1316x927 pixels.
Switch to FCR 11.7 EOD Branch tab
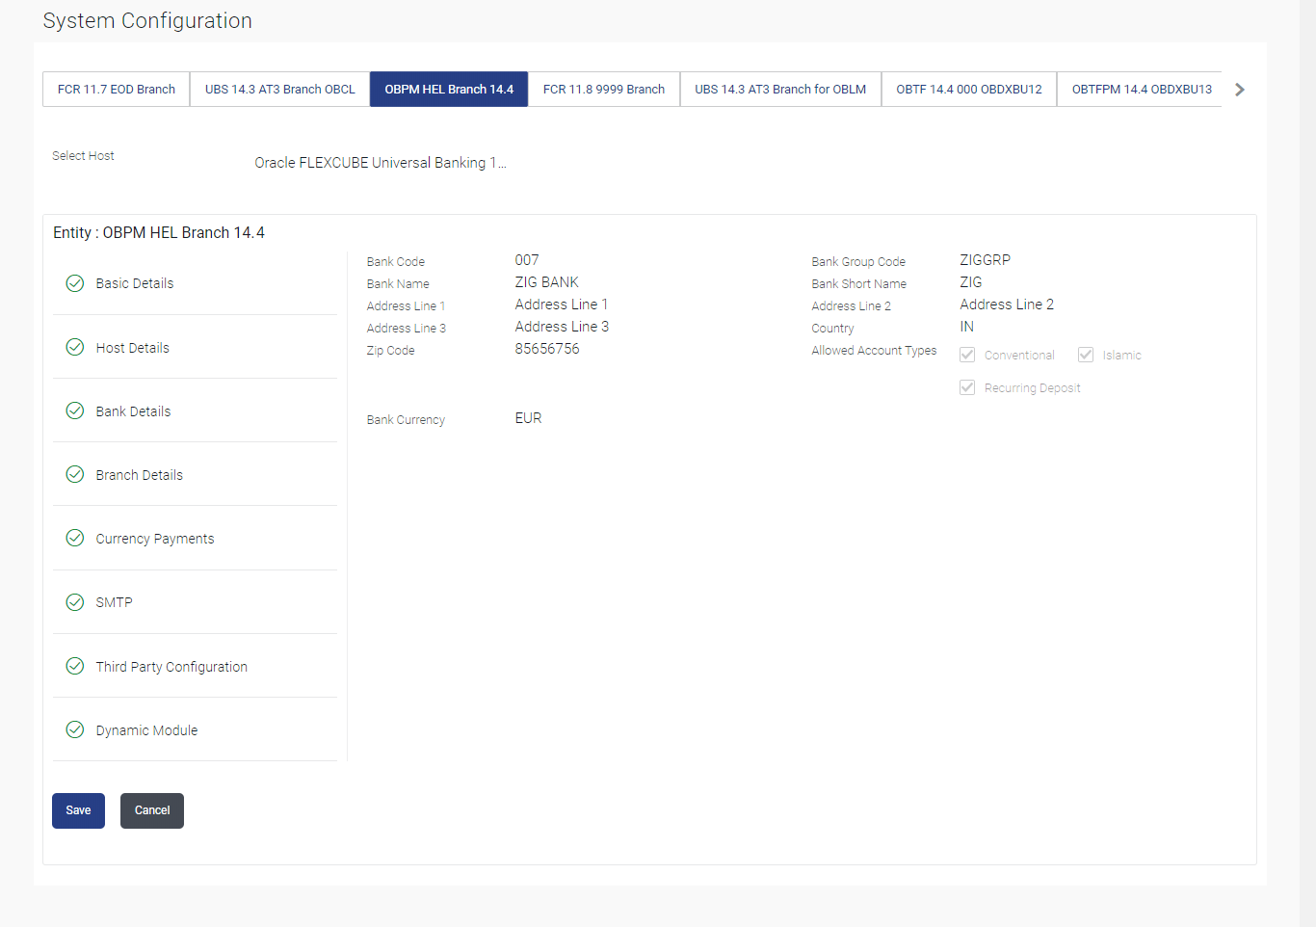pos(117,90)
